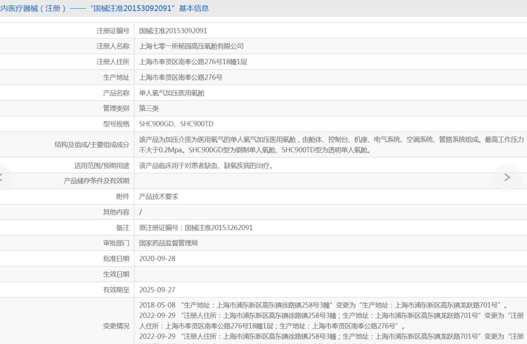The image size is (527, 344).
Task: Click the label 管理类别
Action: [x=116, y=109]
